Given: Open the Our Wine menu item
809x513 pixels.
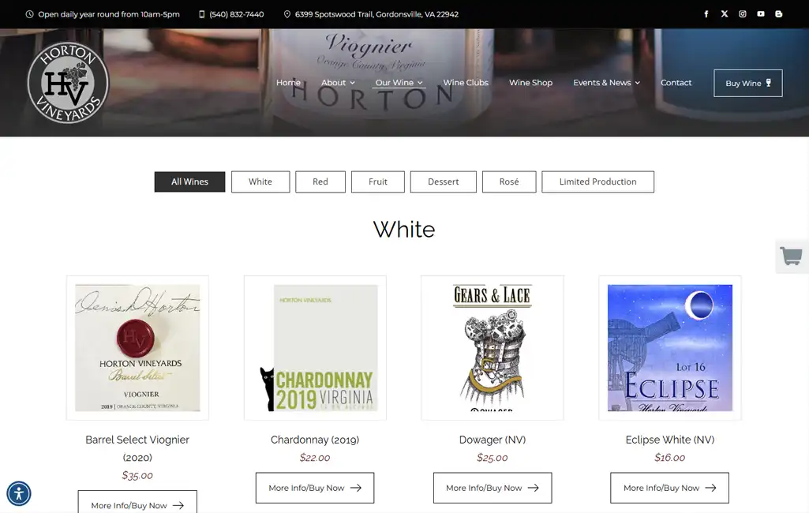Looking at the screenshot, I should (394, 83).
